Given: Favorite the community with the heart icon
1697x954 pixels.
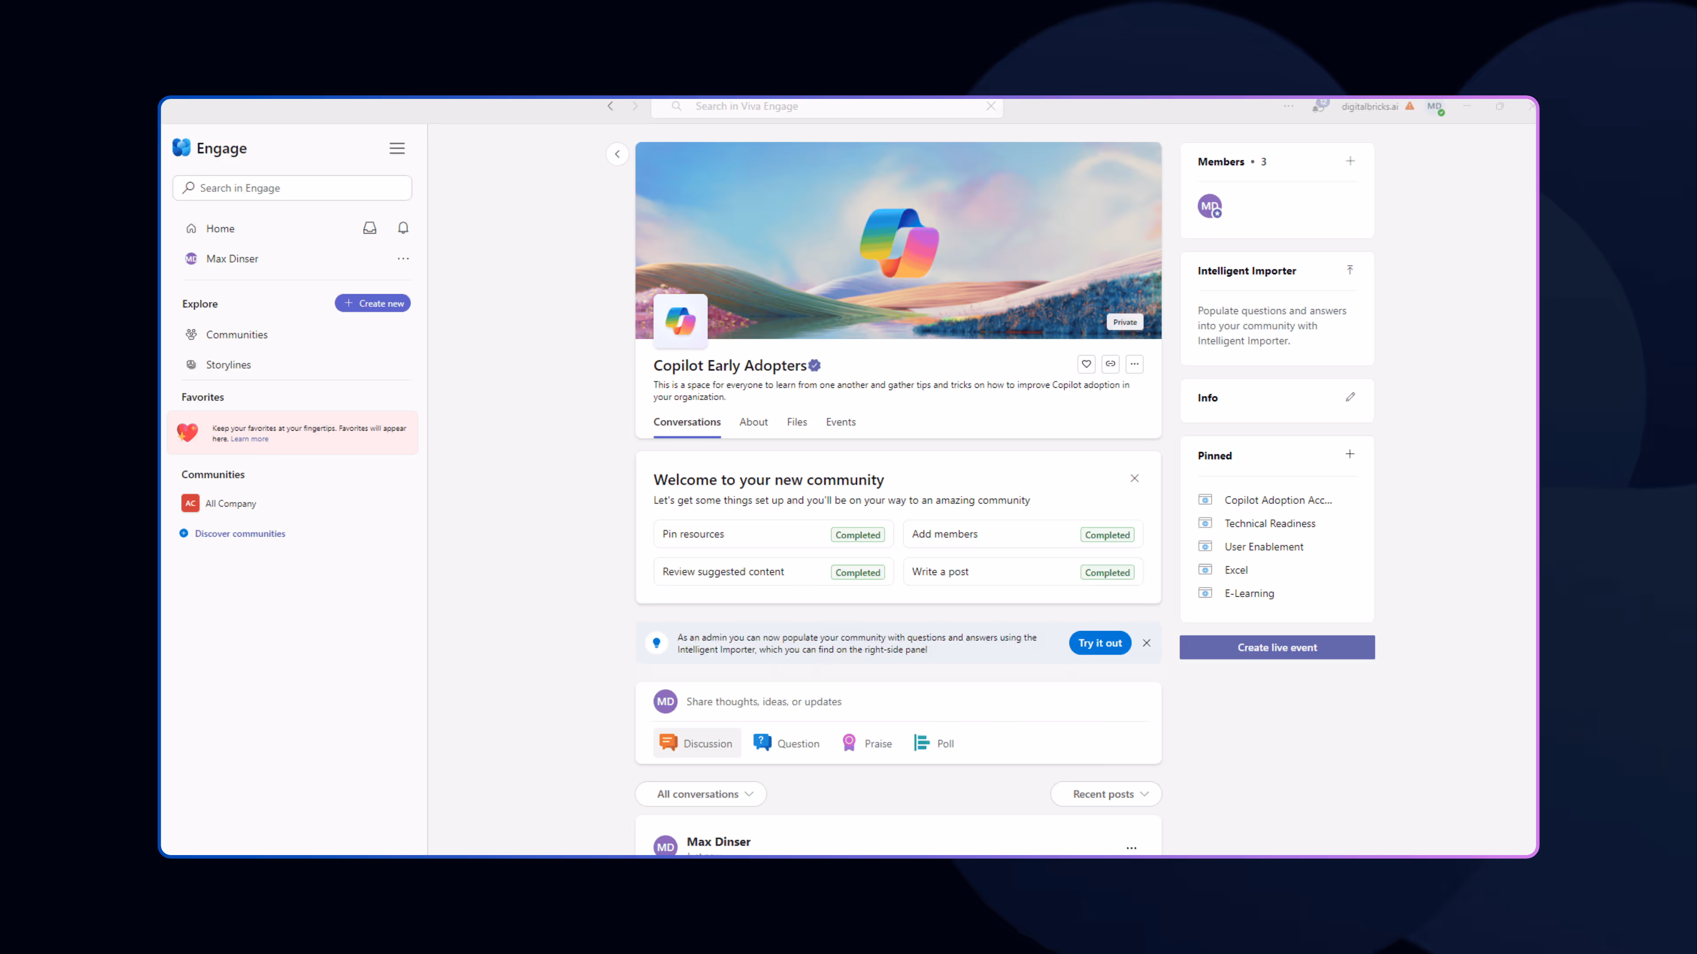Looking at the screenshot, I should tap(1086, 363).
